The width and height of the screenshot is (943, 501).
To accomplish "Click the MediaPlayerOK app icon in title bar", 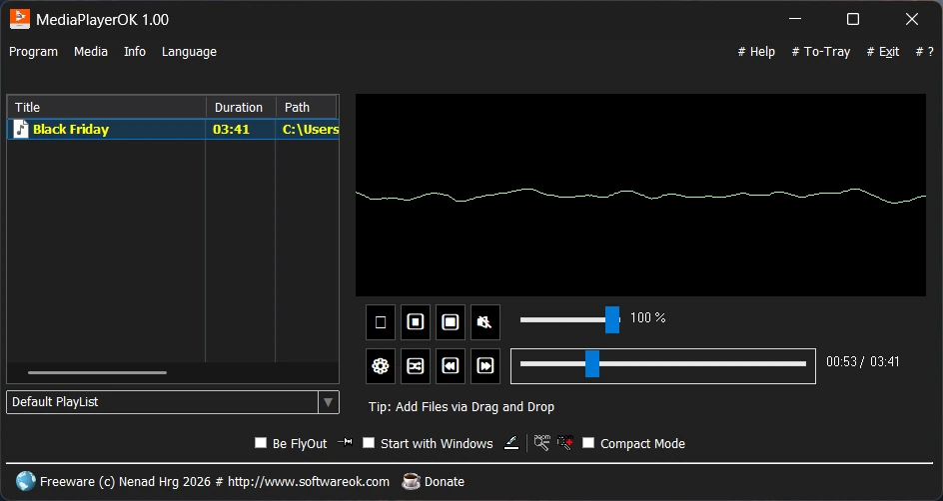I will click(x=20, y=19).
